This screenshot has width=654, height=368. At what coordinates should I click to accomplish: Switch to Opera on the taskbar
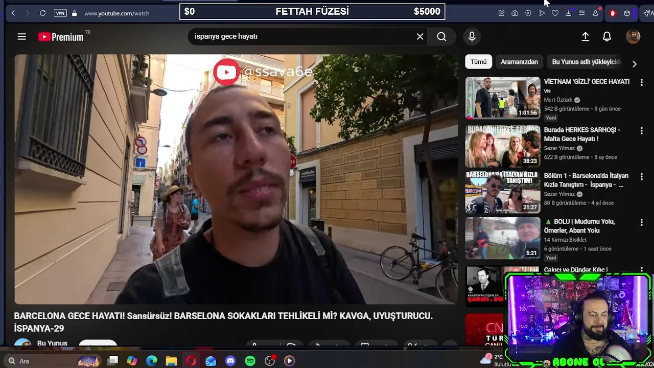coord(191,361)
